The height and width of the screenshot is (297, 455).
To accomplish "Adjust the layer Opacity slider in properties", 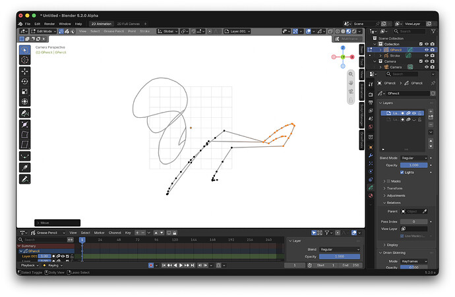I will [414, 165].
